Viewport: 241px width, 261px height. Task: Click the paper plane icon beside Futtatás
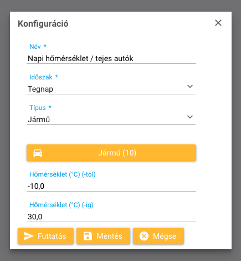29,236
